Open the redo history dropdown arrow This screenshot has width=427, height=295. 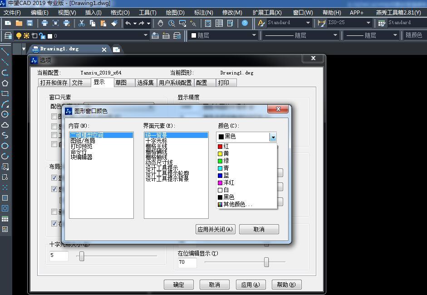coord(148,24)
